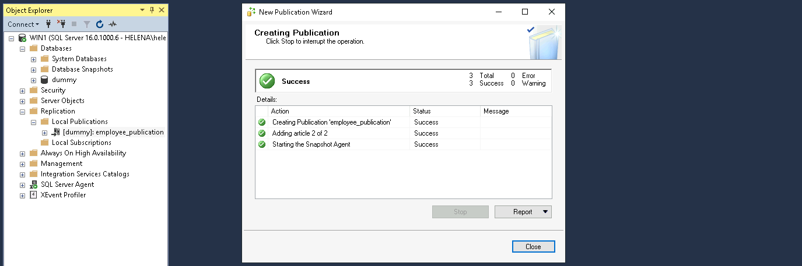Click the Disconnect plug icon

tap(61, 24)
